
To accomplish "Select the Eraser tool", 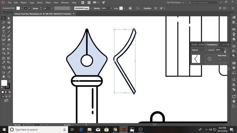I will point(9,40).
